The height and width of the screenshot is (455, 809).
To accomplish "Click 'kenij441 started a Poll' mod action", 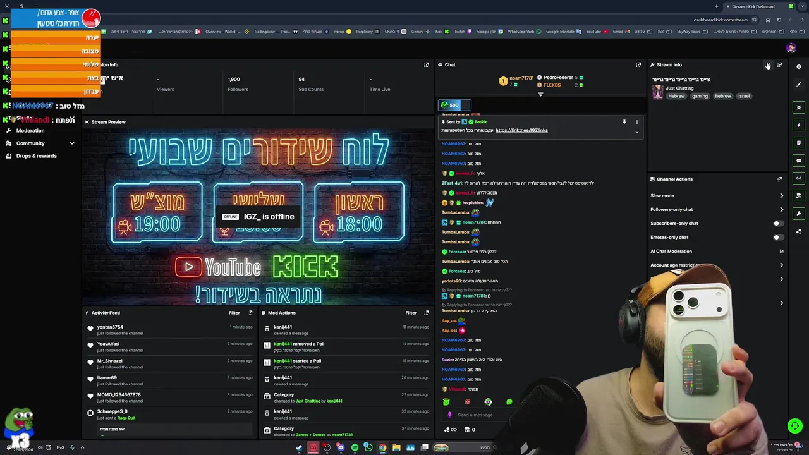I will point(346,363).
